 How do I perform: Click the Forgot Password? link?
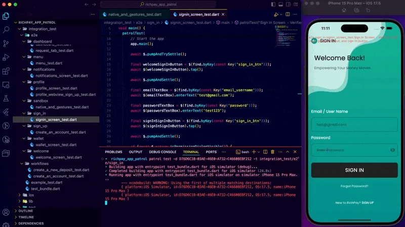pyautogui.click(x=354, y=186)
